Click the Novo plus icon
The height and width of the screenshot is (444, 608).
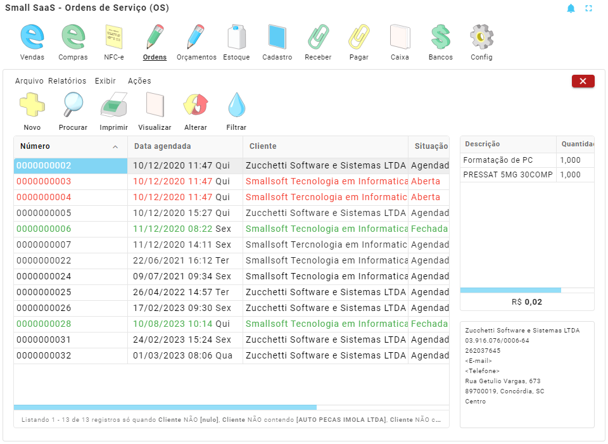tap(32, 105)
